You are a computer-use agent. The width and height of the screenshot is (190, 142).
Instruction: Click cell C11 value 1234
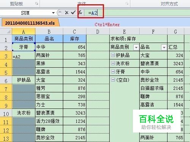click(x=74, y=121)
